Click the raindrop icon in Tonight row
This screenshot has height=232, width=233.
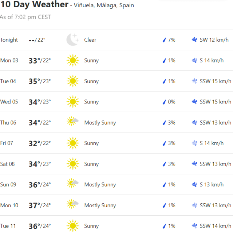click(x=164, y=40)
